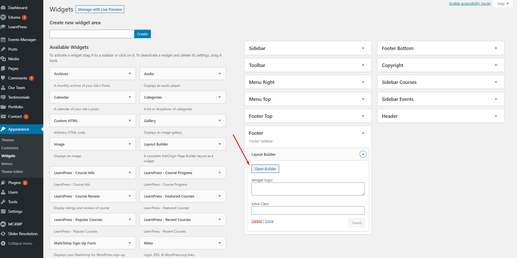Click the Plugins plug icon

pyautogui.click(x=3, y=183)
